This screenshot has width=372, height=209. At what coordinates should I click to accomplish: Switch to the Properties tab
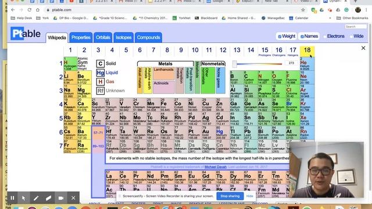tap(81, 37)
